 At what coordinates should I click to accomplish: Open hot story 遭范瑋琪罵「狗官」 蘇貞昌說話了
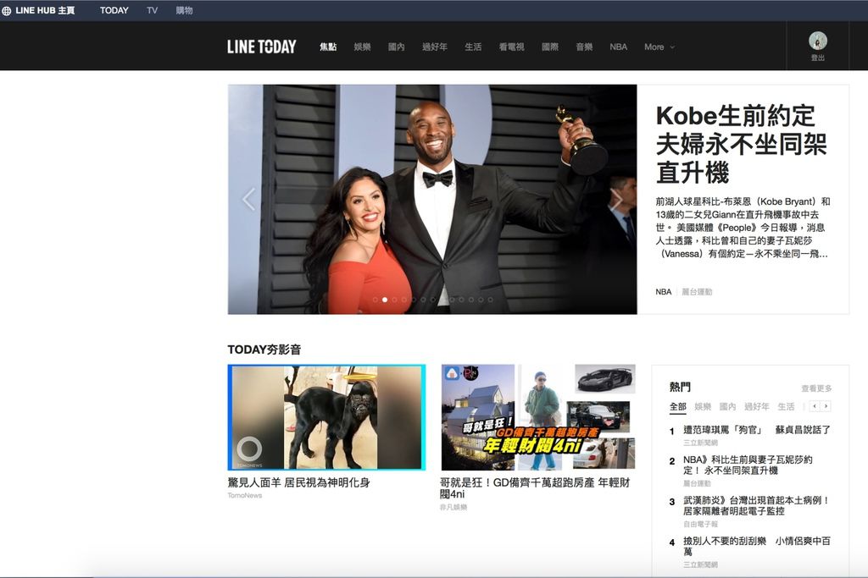pyautogui.click(x=757, y=430)
